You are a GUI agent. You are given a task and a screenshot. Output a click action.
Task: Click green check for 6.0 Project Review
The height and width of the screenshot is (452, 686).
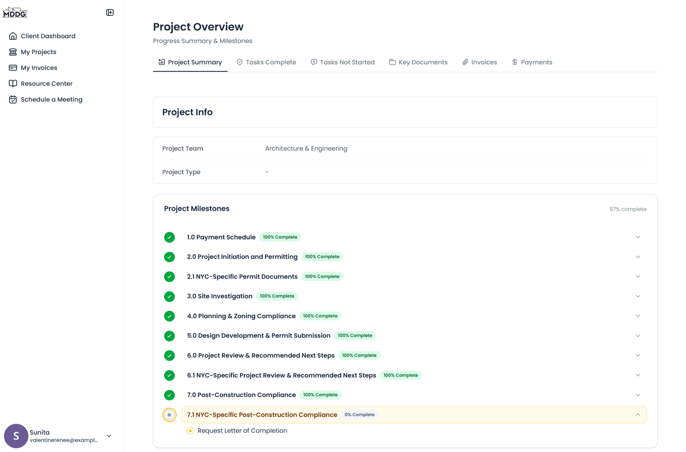click(x=169, y=355)
